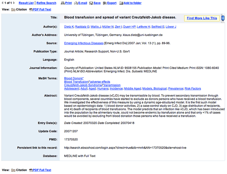Click the persistent link URL text
227x174 pixels.
(x=125, y=148)
